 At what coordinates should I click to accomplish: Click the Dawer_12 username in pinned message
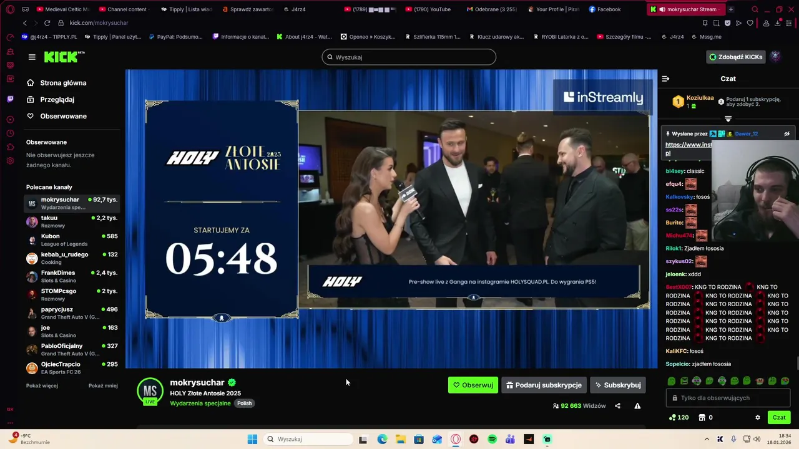(x=746, y=133)
